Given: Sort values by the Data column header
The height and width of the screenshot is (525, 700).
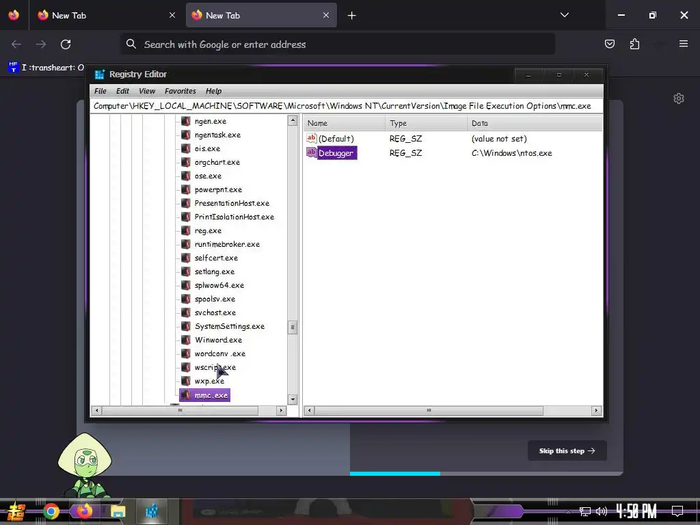Looking at the screenshot, I should [535, 123].
